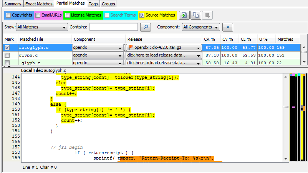Click the magnifier search icon next to Contains
Viewport: 308px width, 173px height.
146,27
